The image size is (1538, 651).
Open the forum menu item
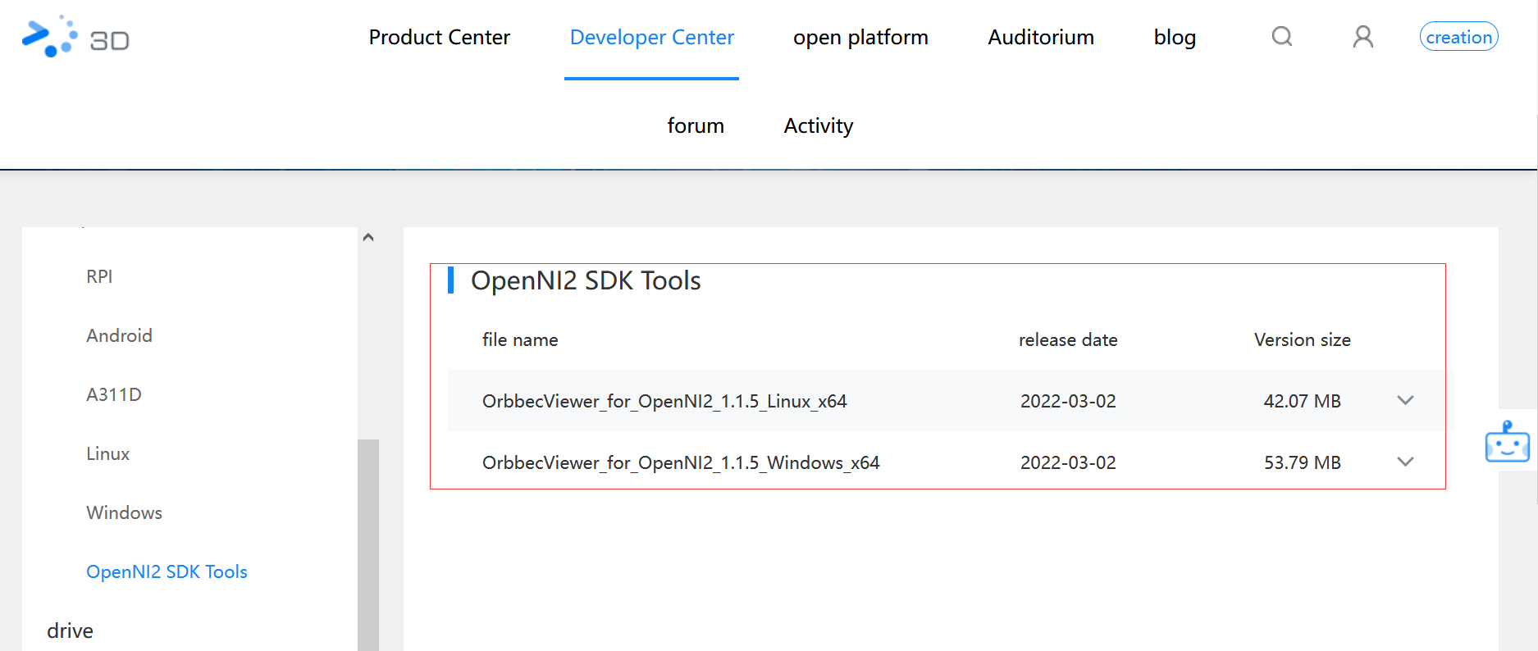(696, 125)
